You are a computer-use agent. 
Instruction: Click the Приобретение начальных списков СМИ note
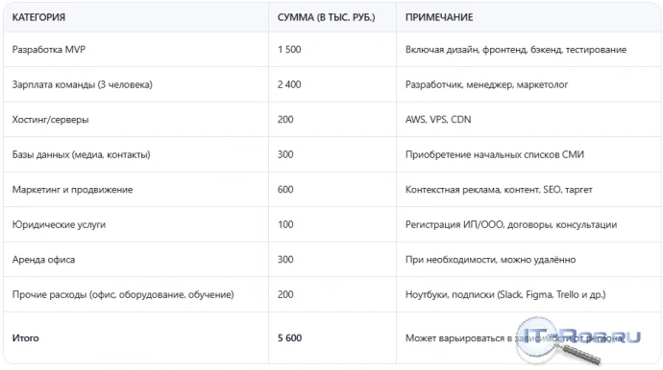pyautogui.click(x=494, y=154)
